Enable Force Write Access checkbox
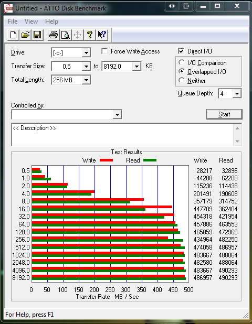This screenshot has width=252, height=324. pos(104,51)
